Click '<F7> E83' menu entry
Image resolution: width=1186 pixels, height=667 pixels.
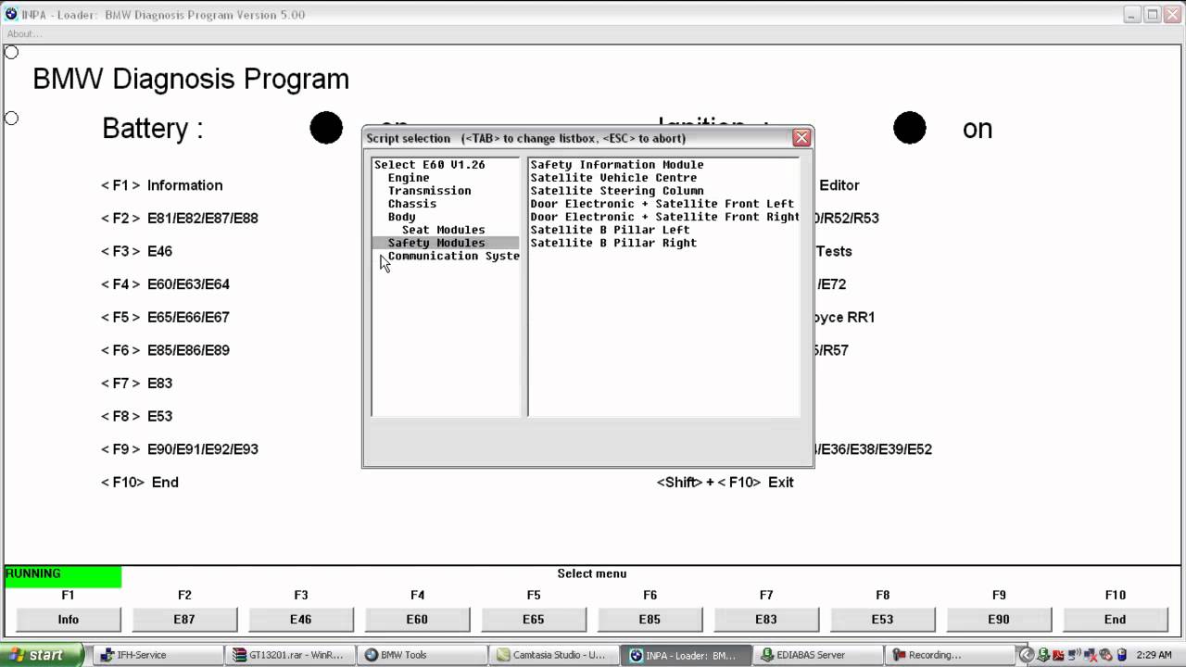(x=136, y=383)
